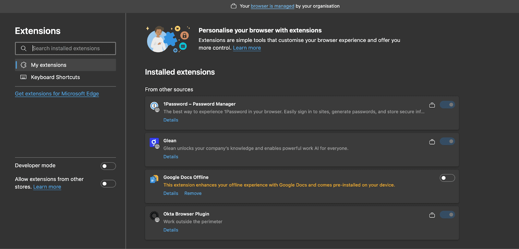Open Get extensions for Microsoft Edge
The width and height of the screenshot is (519, 249).
(x=57, y=94)
